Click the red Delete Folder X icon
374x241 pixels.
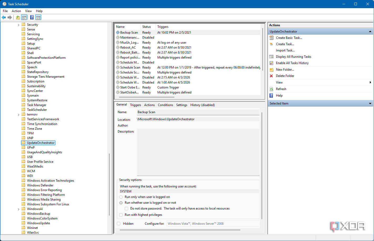(272, 76)
